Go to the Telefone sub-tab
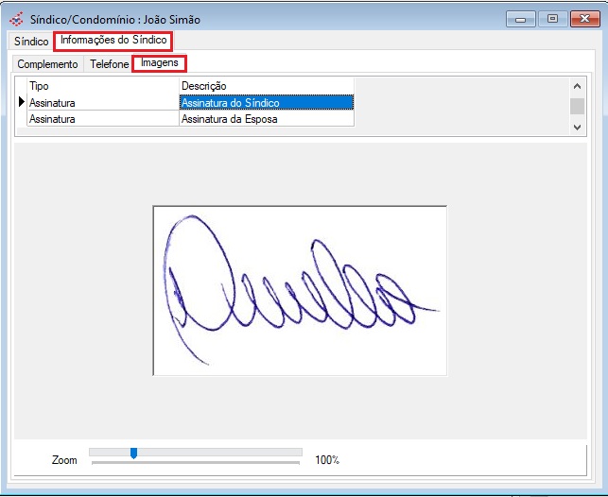The image size is (608, 497). point(110,64)
